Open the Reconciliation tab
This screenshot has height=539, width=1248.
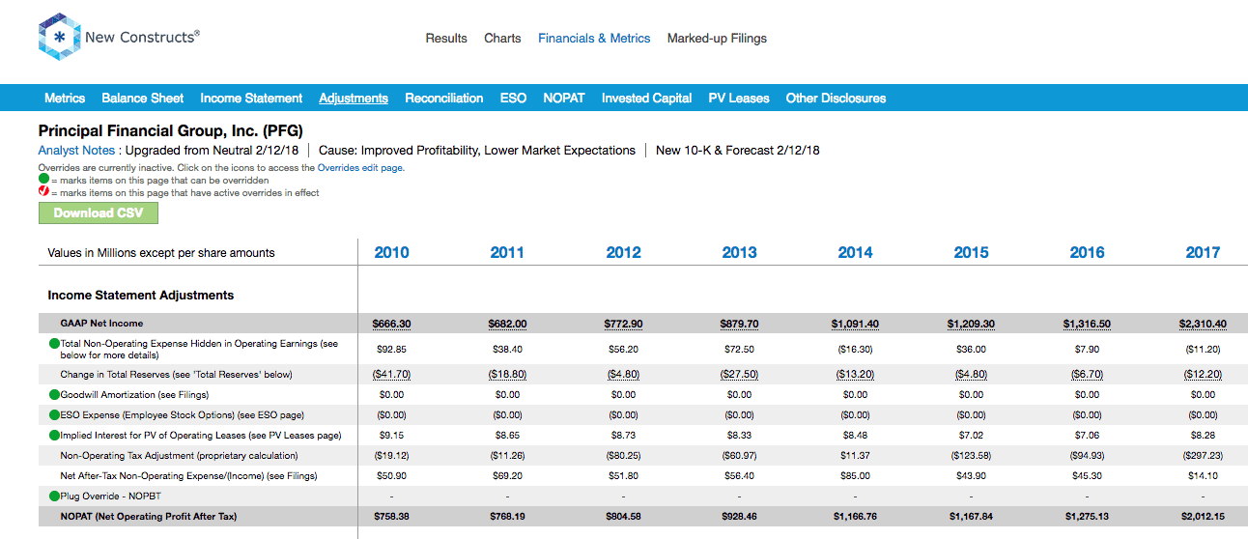click(444, 98)
